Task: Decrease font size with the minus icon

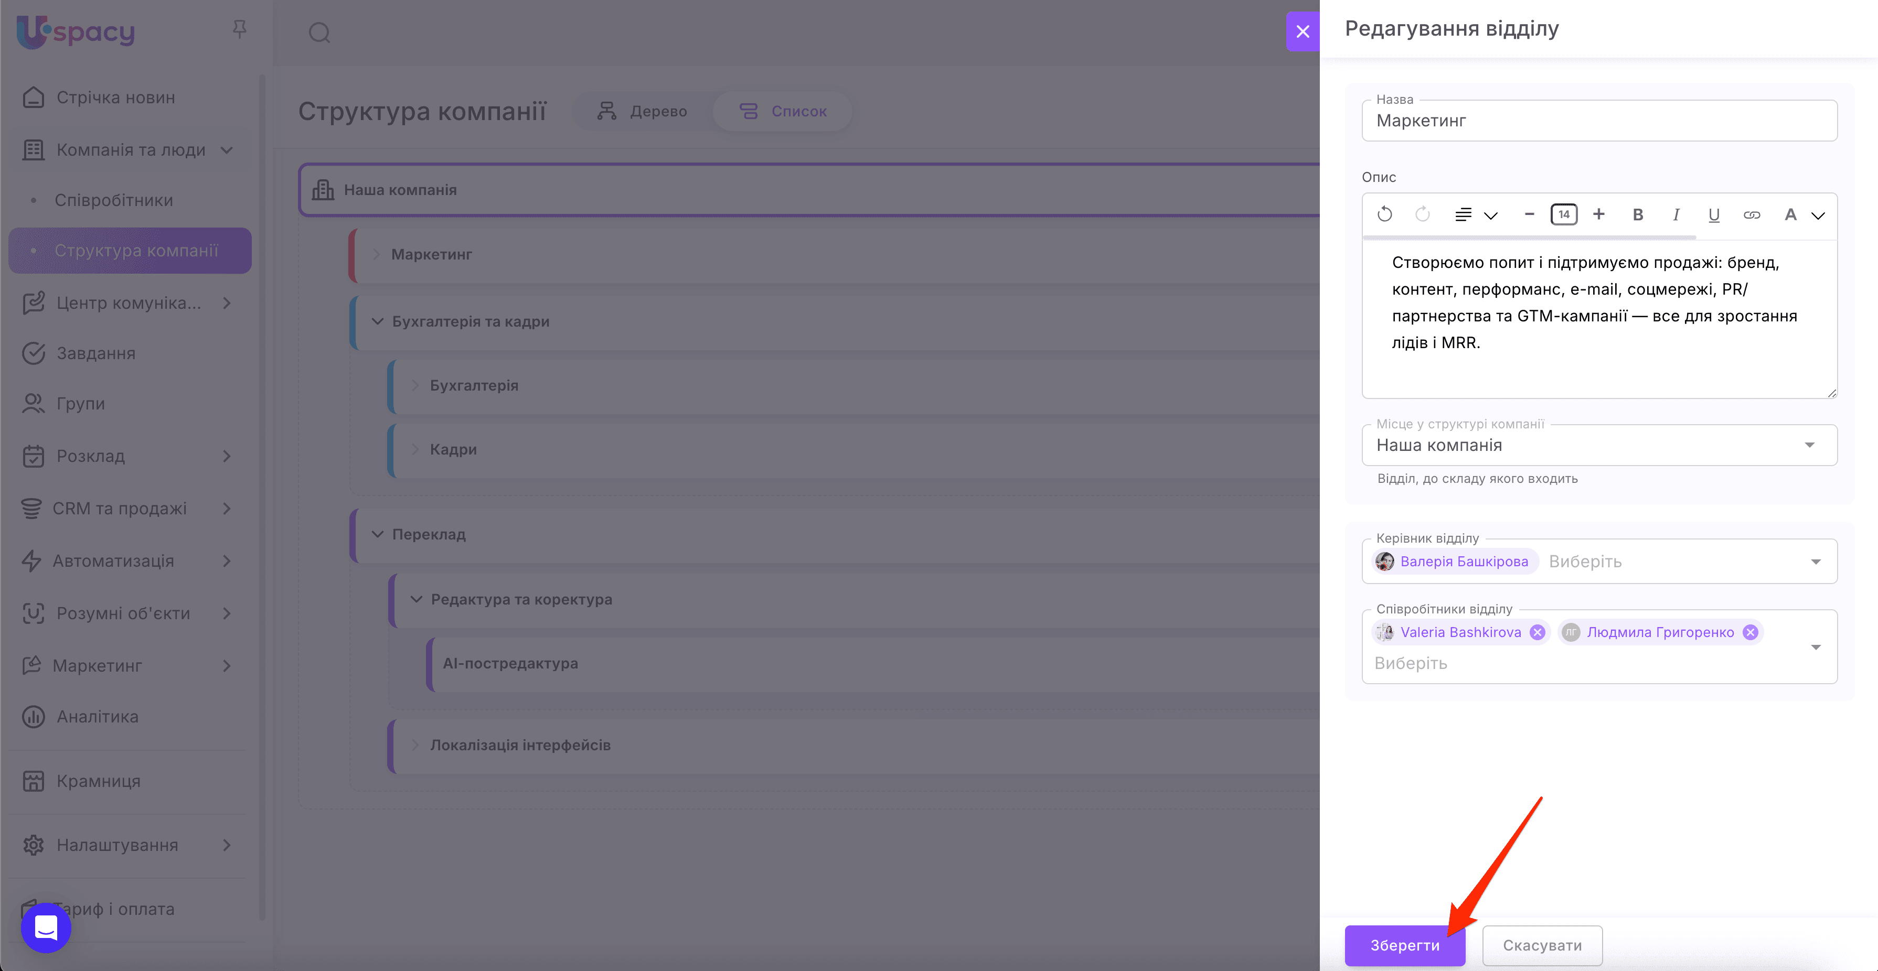Action: click(1530, 214)
